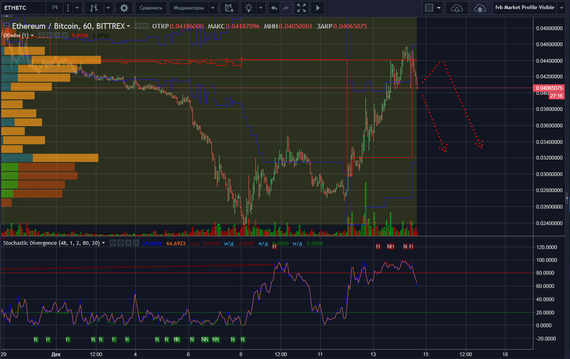The height and width of the screenshot is (359, 570).
Task: Click the ETHBTC symbol search field
Action: pyautogui.click(x=23, y=8)
